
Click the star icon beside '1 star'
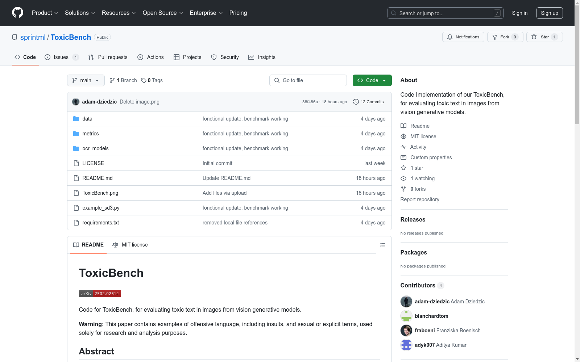(x=403, y=168)
